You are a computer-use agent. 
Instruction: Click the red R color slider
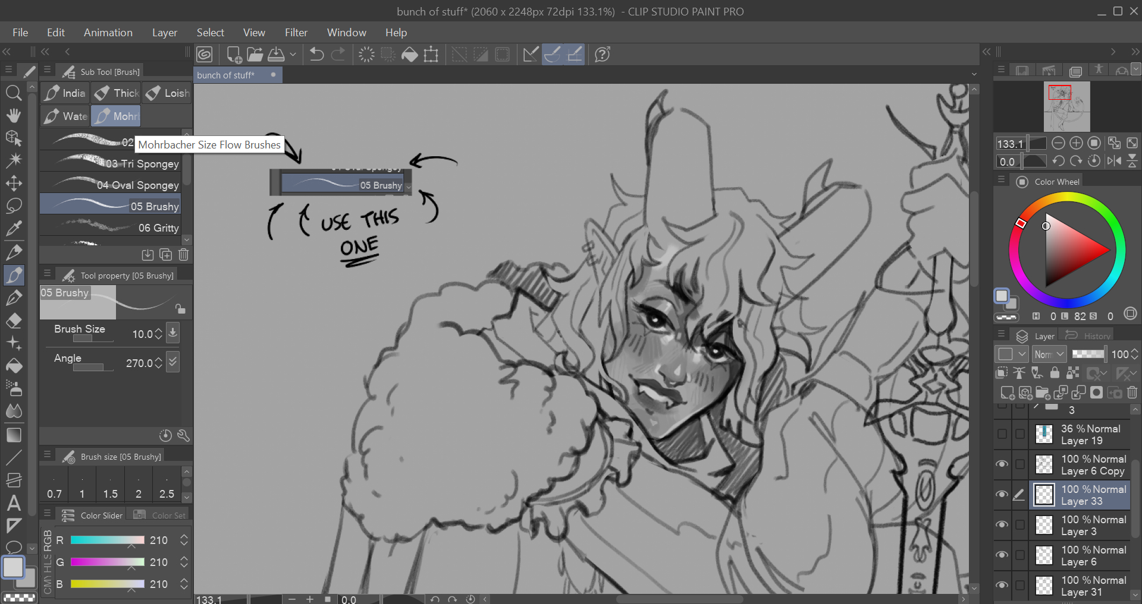pos(107,540)
